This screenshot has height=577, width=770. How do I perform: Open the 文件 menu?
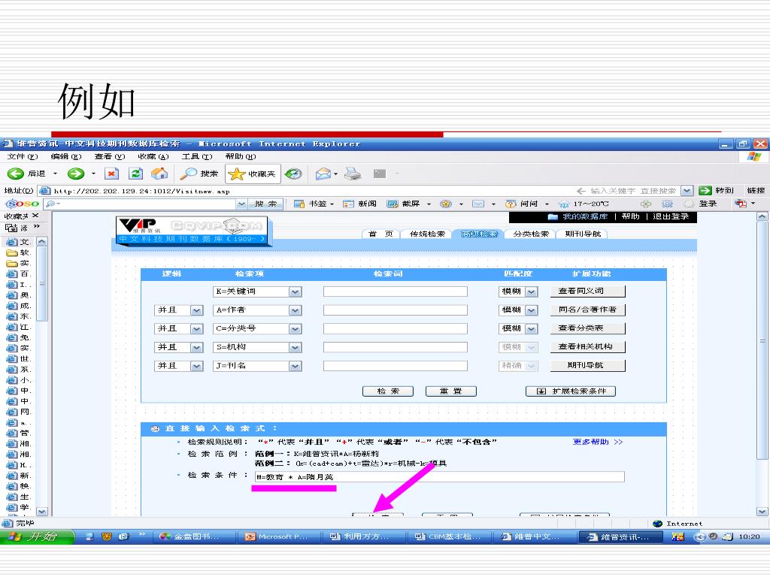tap(22, 156)
